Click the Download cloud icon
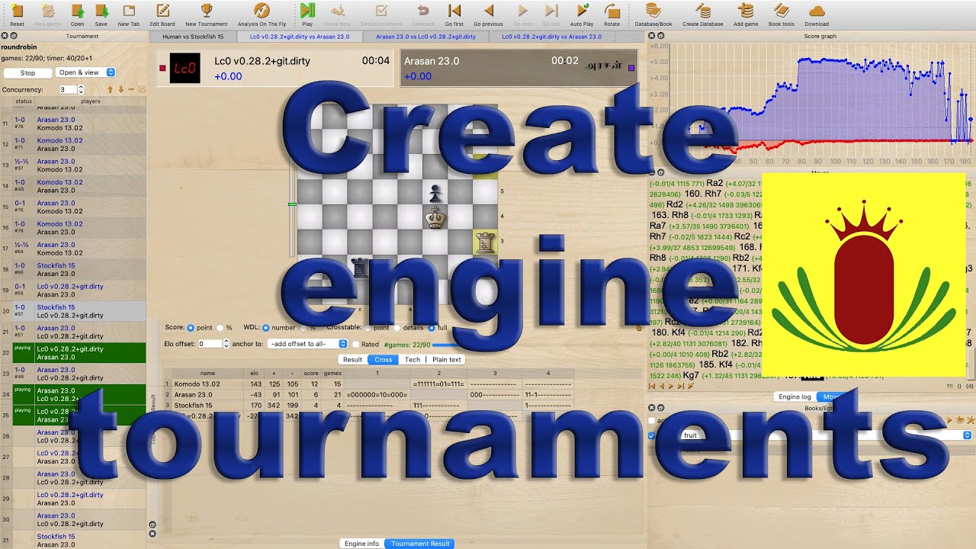The height and width of the screenshot is (549, 976). coord(817,11)
